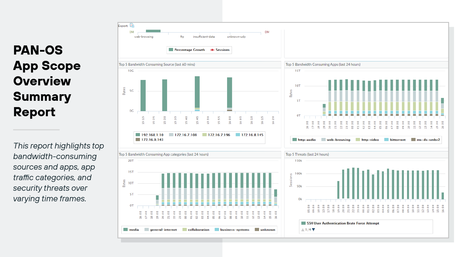Image resolution: width=457 pixels, height=257 pixels.
Task: Hide general-internet category series
Action: click(163, 230)
